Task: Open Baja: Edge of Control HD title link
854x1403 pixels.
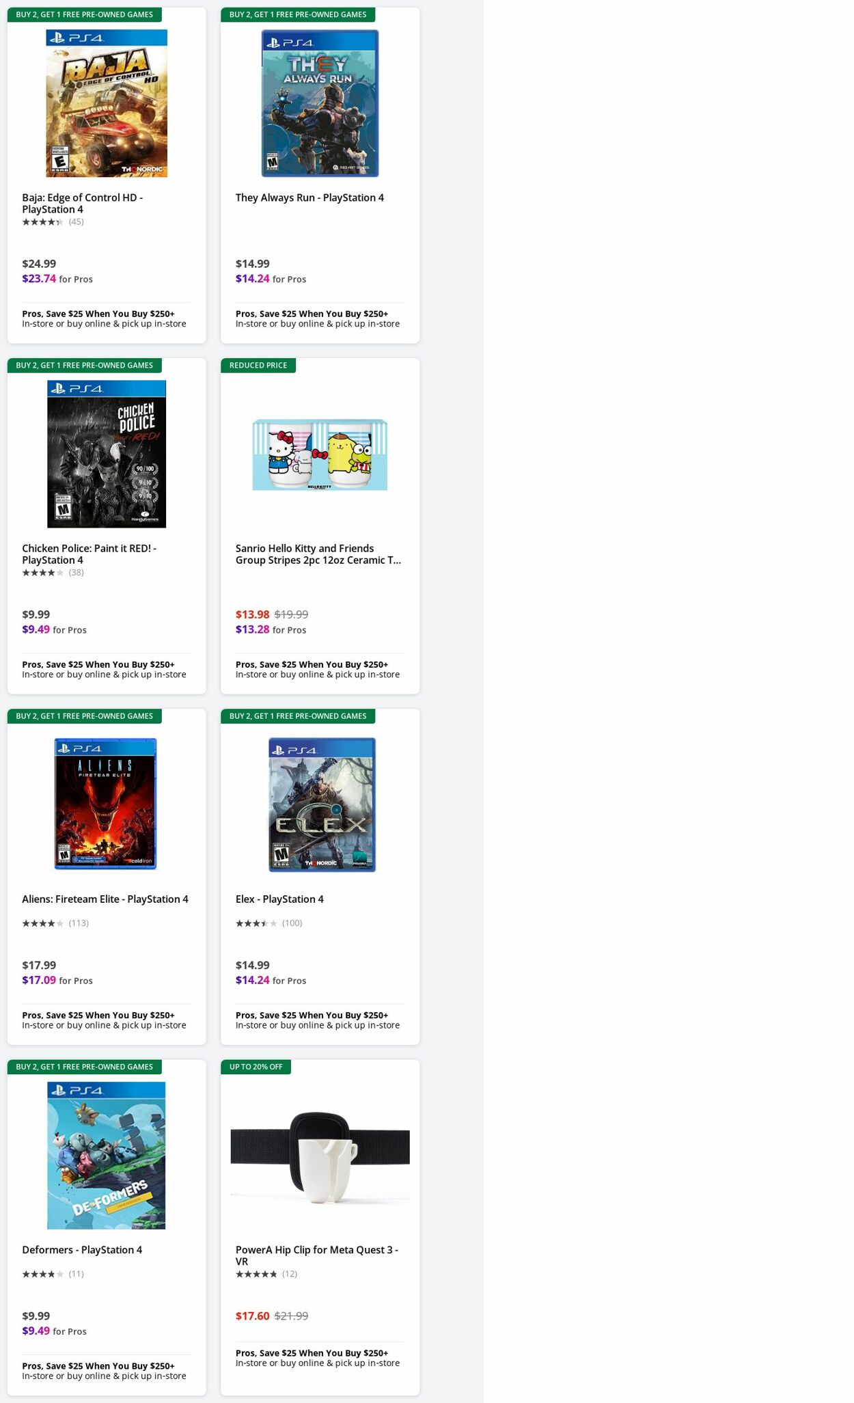Action: point(83,204)
